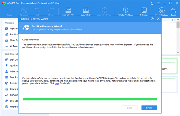Select SSD Secure Erase sidebar item
Image resolution: width=180 pixels, height=116 pixels.
(x=11, y=101)
